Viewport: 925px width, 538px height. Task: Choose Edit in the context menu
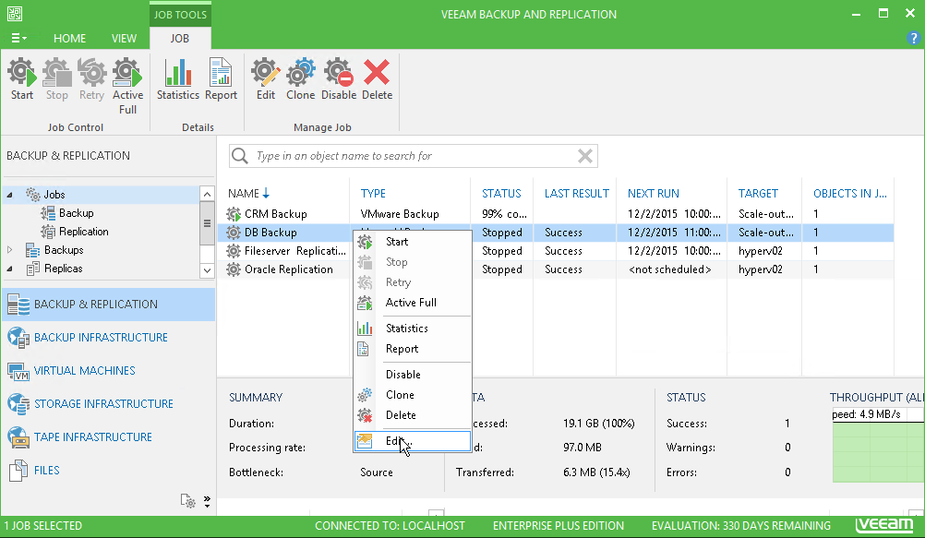(x=413, y=441)
